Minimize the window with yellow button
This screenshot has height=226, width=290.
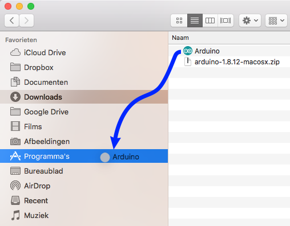coord(19,6)
